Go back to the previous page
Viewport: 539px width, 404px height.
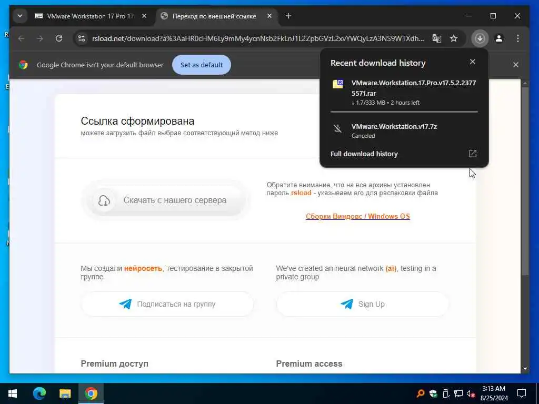point(21,38)
